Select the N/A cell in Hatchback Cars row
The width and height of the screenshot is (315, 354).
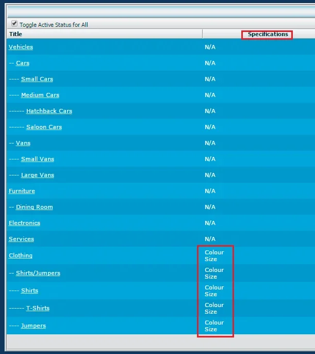pyautogui.click(x=210, y=111)
